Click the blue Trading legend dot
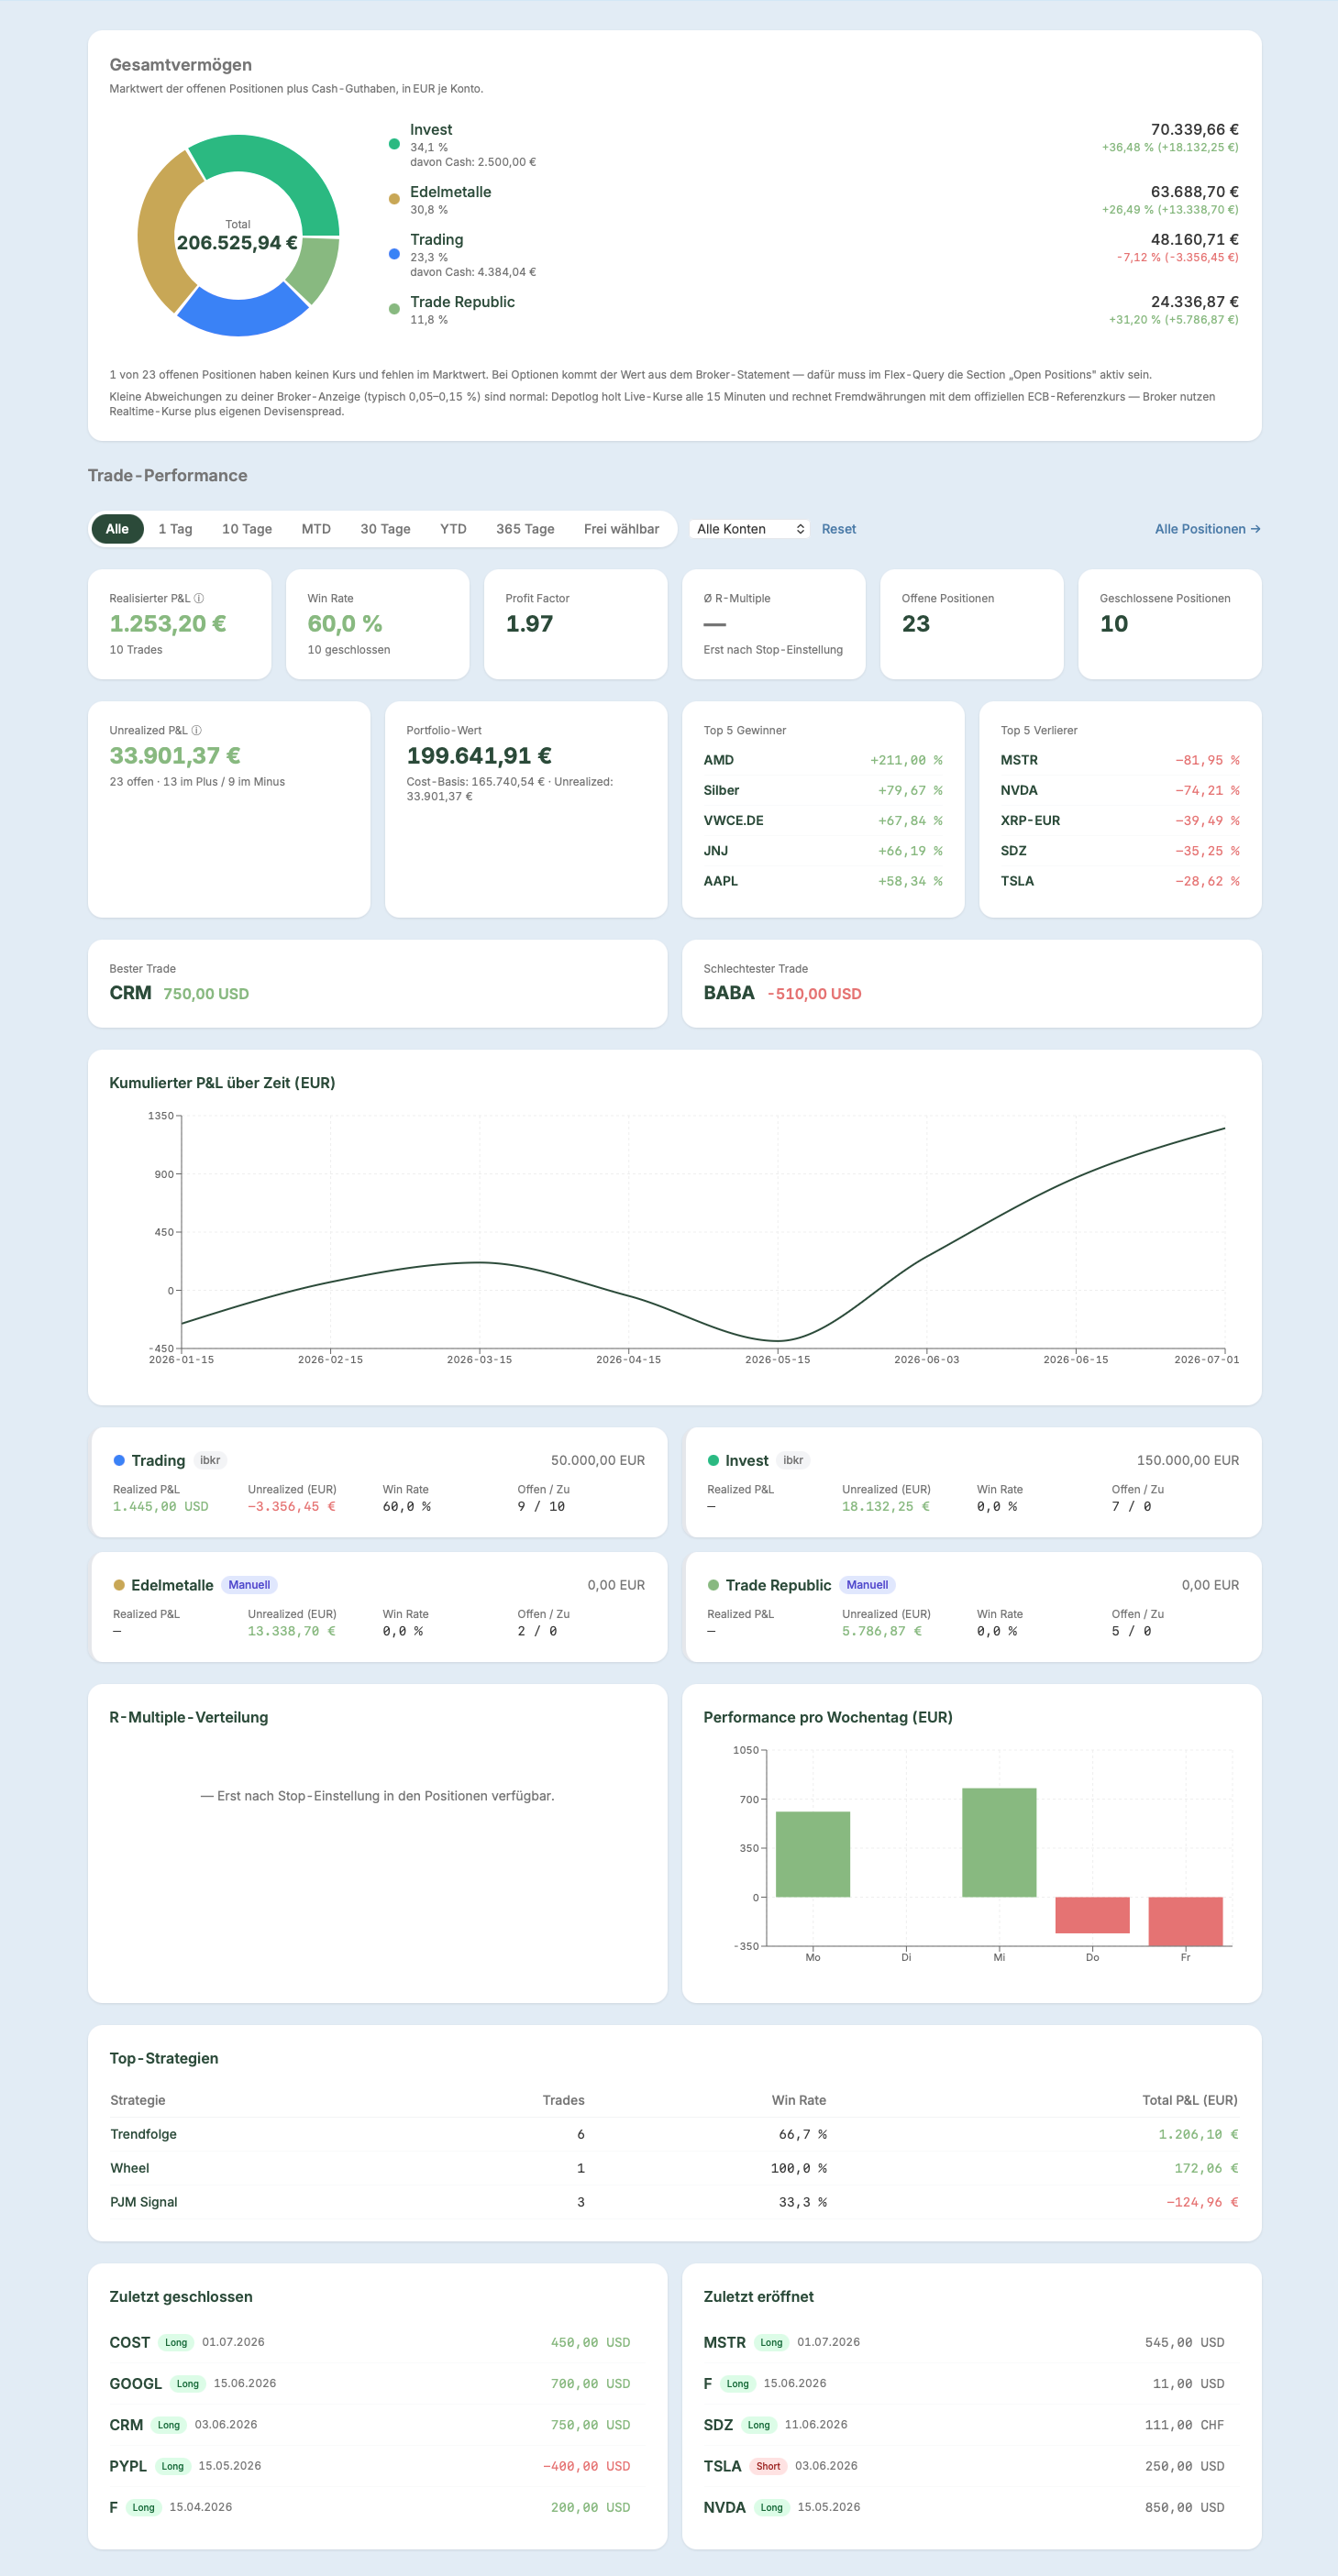Image resolution: width=1338 pixels, height=2576 pixels. (394, 254)
